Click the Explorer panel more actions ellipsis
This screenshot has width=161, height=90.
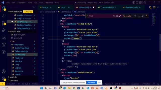point(34,7)
